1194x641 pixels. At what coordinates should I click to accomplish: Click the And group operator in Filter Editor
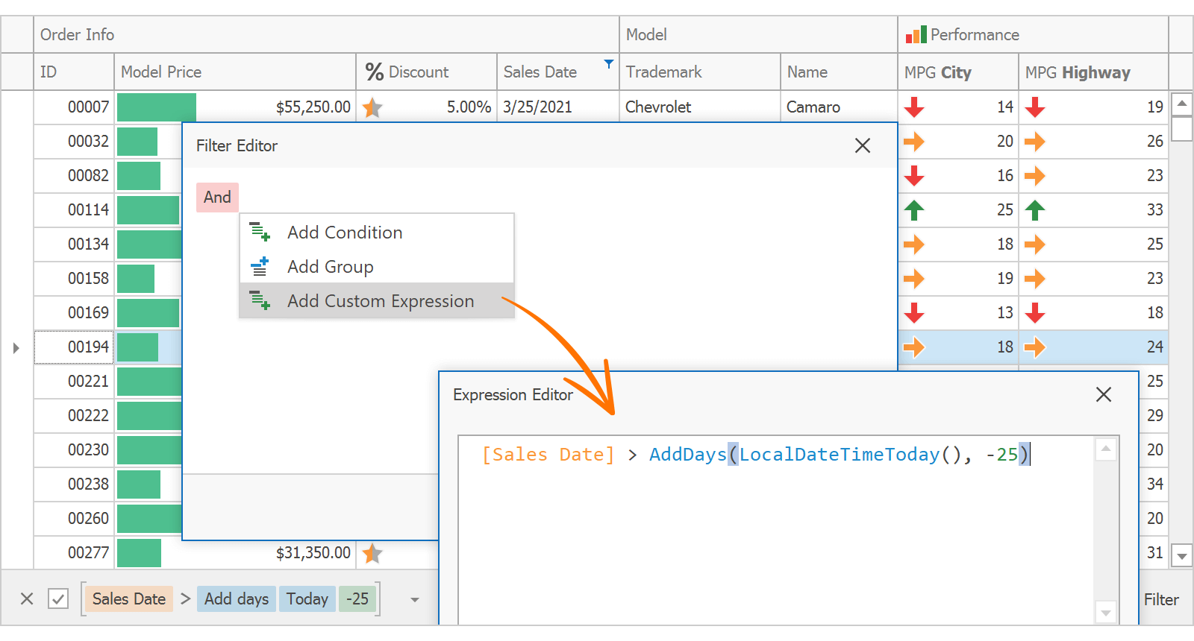pyautogui.click(x=217, y=198)
